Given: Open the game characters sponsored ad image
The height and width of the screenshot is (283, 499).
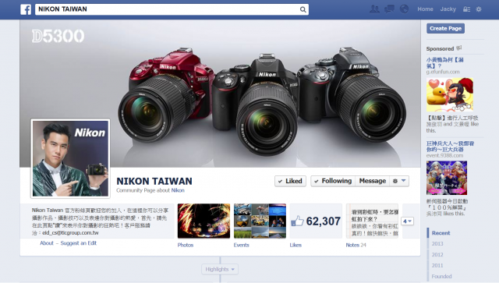Looking at the screenshot, I should click(447, 178).
